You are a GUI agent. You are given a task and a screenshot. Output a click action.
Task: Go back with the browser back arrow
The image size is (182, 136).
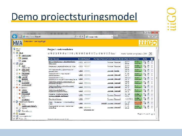click(15, 37)
